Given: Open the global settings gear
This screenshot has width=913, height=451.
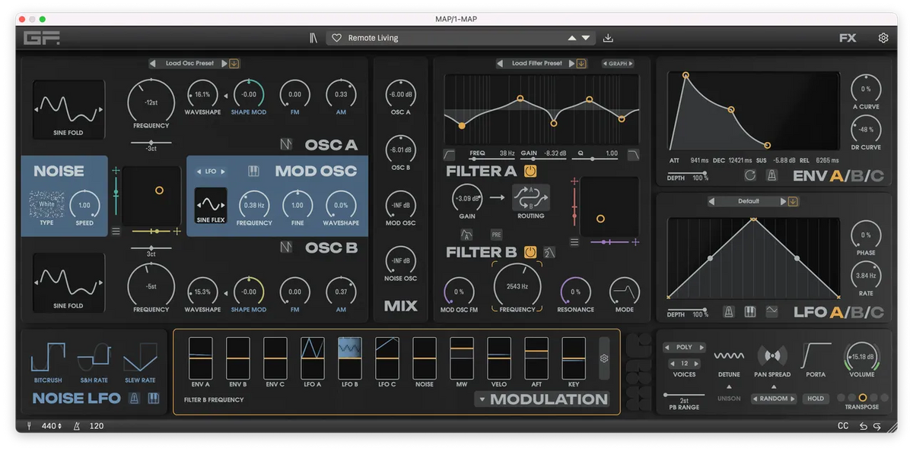Looking at the screenshot, I should 883,38.
